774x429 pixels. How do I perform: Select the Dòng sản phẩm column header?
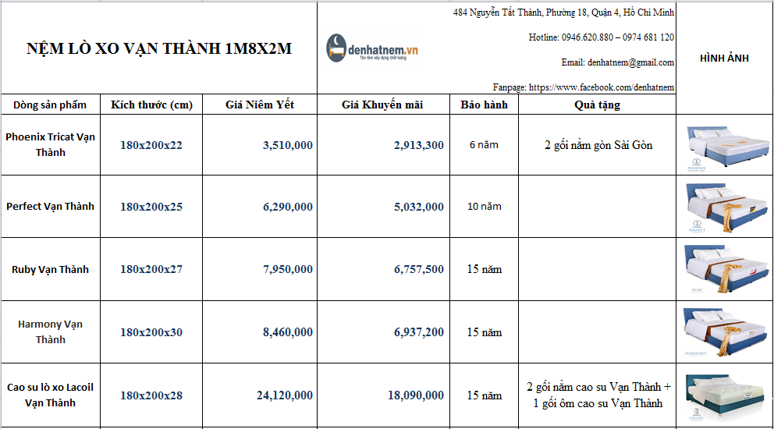pyautogui.click(x=51, y=105)
